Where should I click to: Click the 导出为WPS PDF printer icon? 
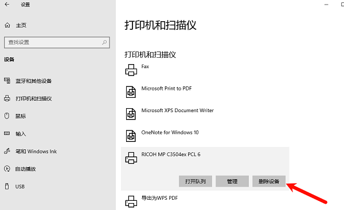[131, 201]
